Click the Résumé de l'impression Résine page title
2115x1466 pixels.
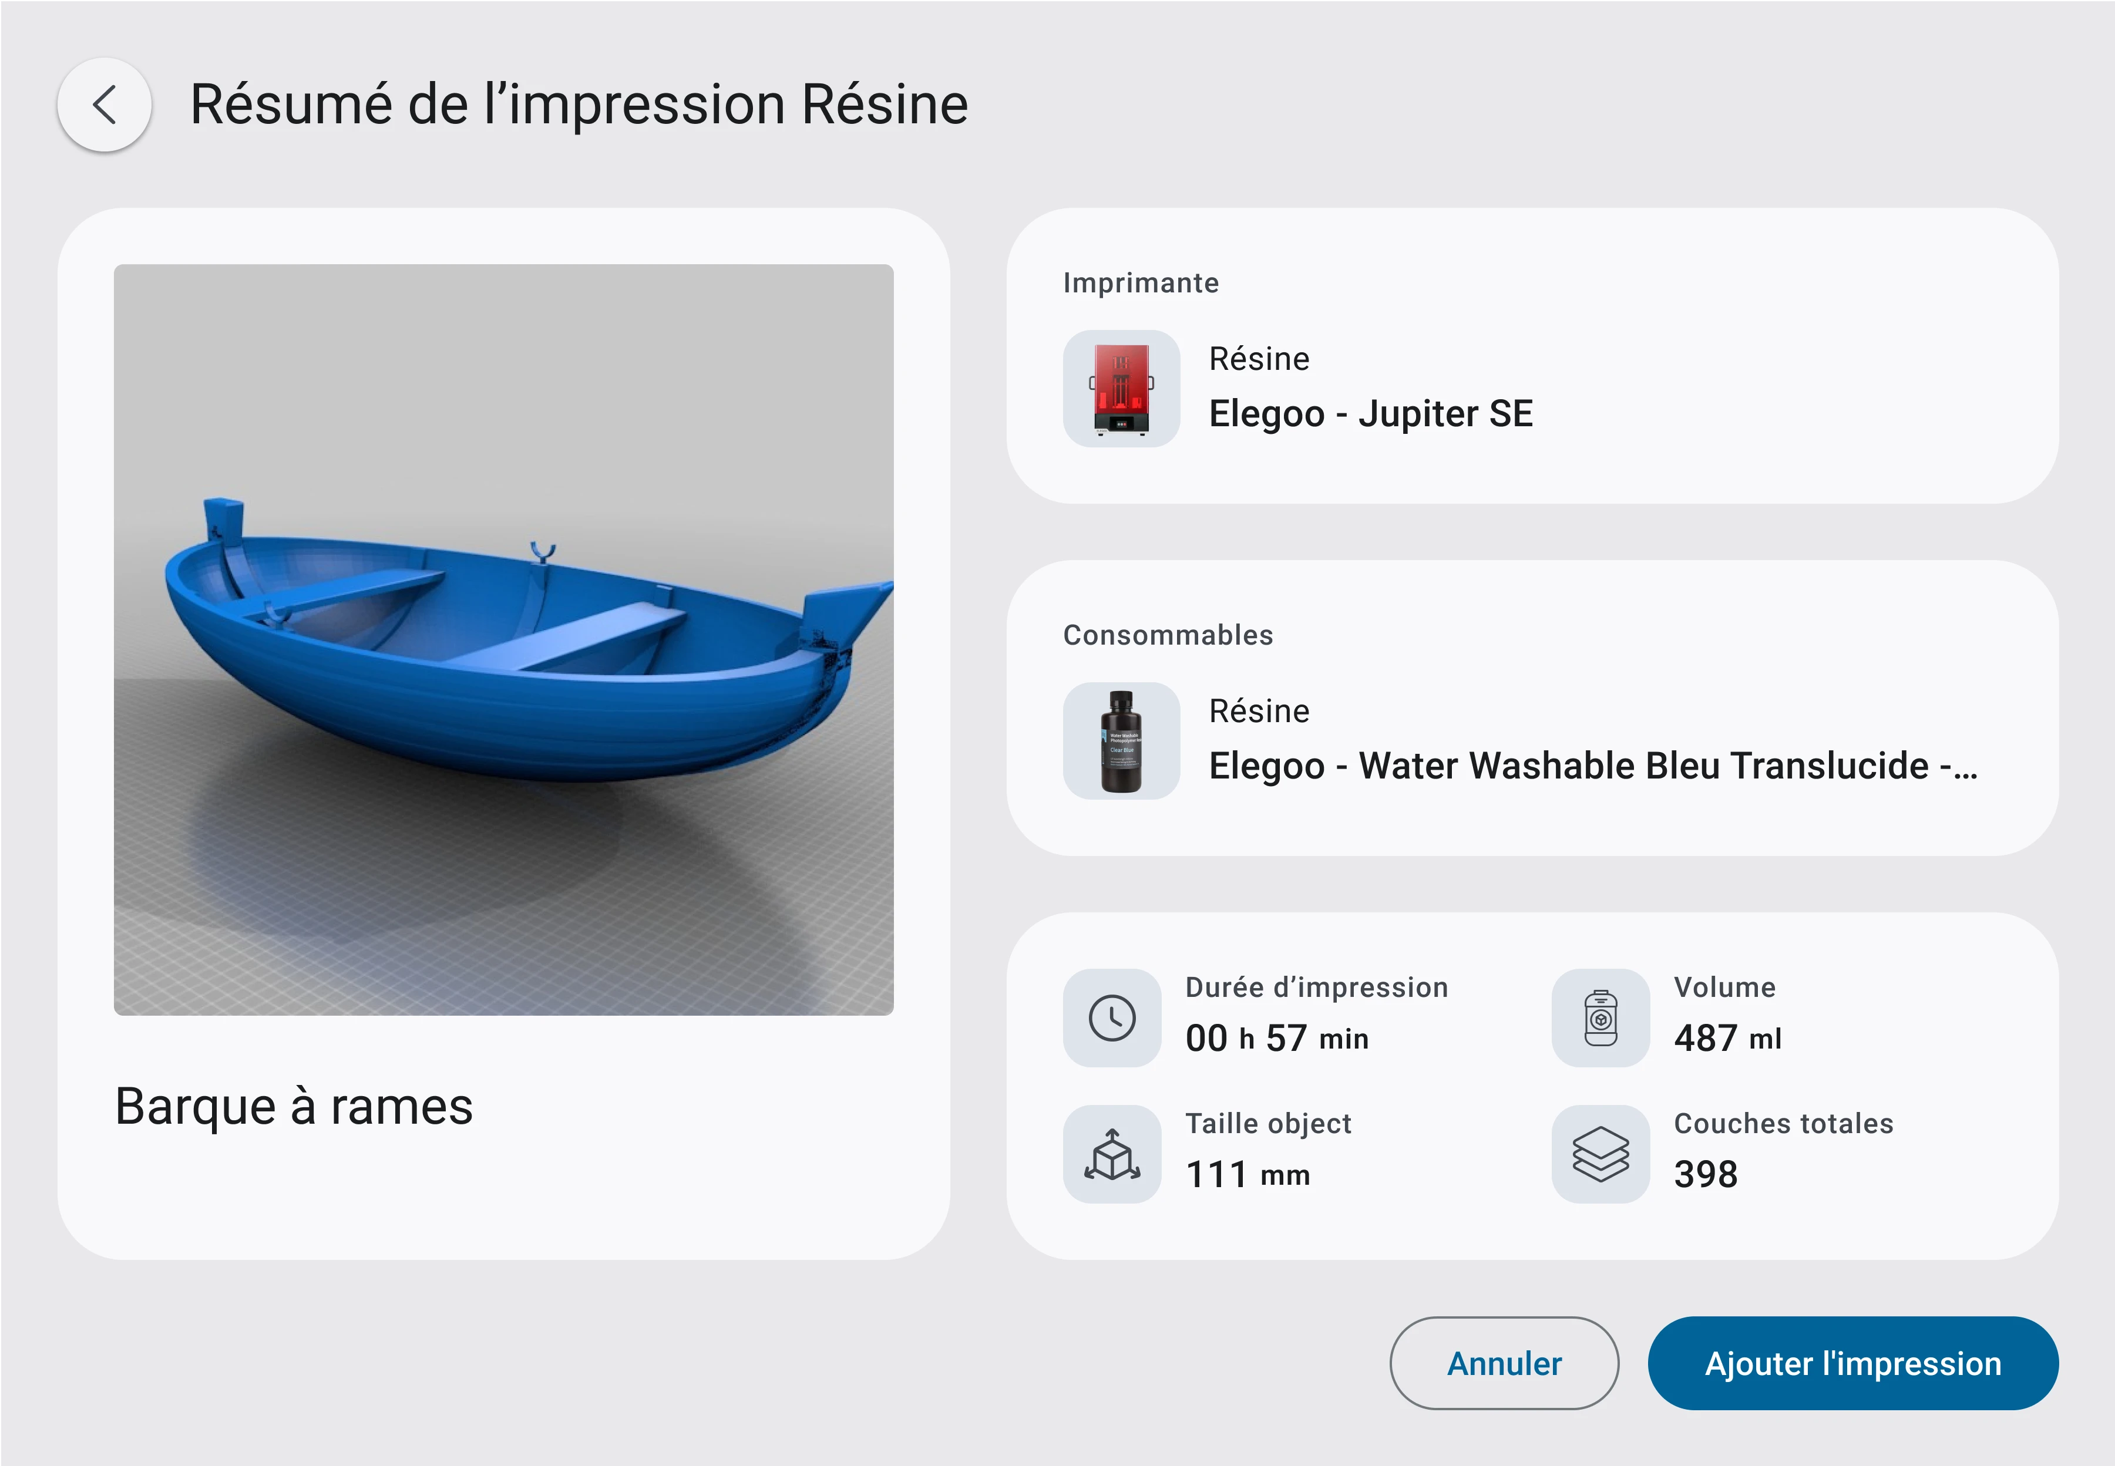tap(579, 104)
